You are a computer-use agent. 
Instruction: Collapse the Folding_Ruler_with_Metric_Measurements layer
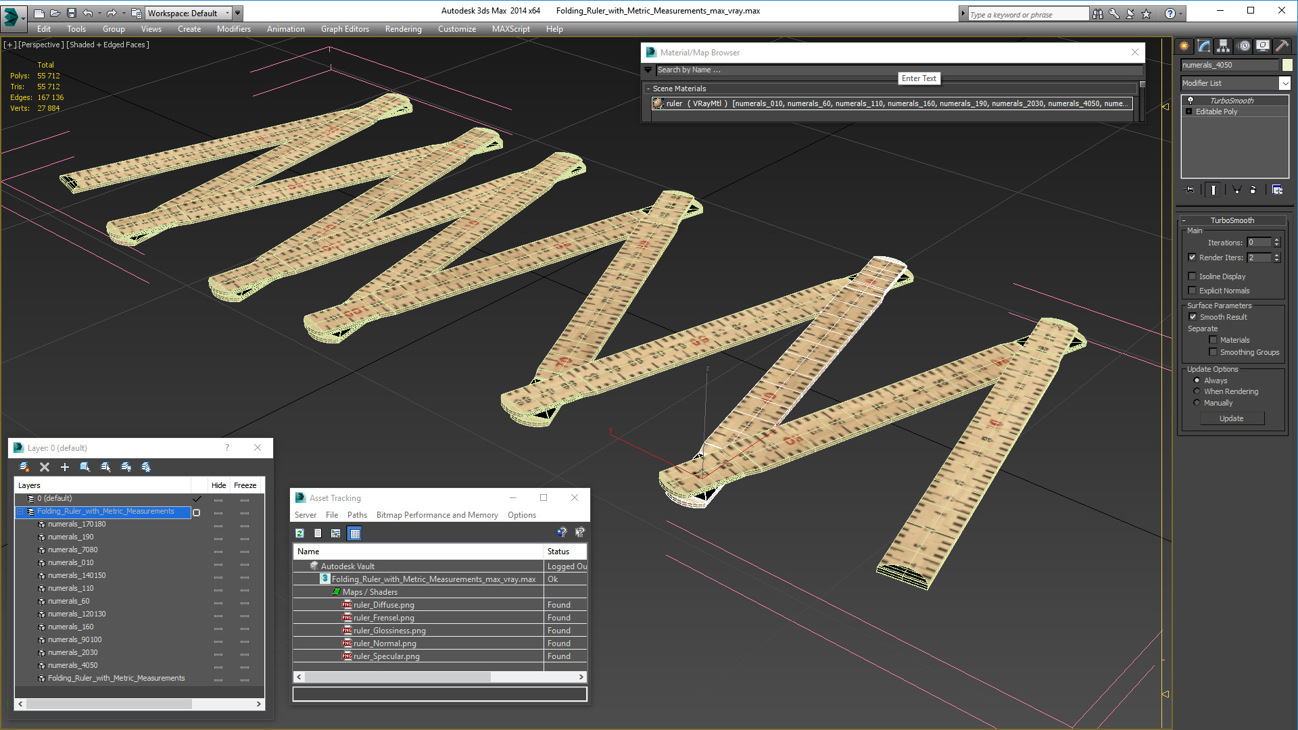click(x=20, y=512)
